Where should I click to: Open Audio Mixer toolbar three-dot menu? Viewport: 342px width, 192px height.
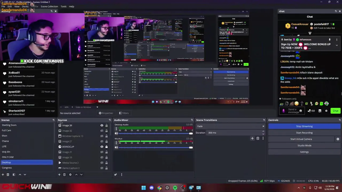pos(122,175)
